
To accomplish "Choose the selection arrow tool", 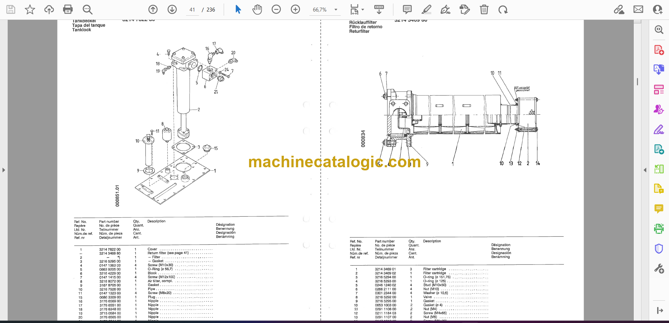I will pyautogui.click(x=238, y=9).
